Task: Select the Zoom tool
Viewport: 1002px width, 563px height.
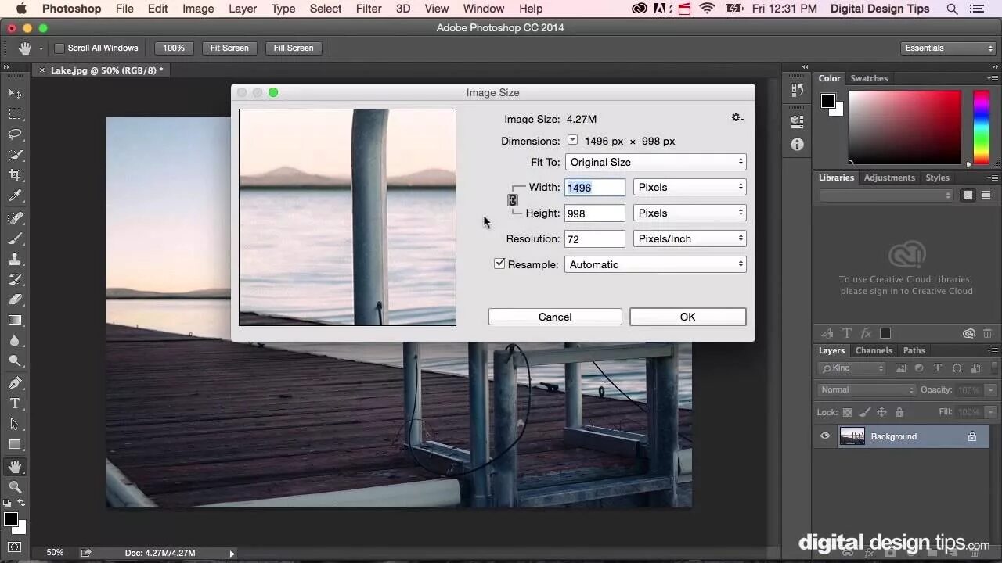Action: click(x=15, y=487)
